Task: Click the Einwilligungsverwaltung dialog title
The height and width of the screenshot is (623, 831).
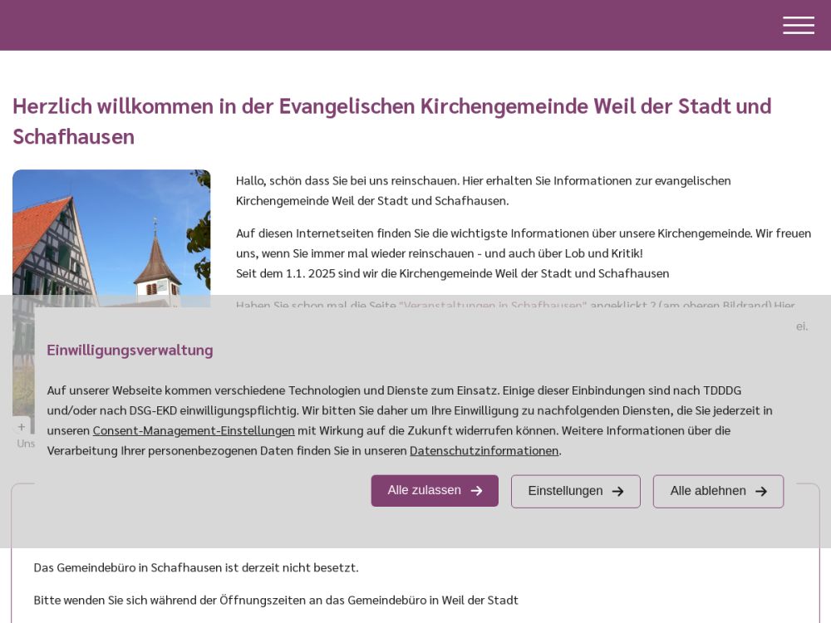Action: [x=130, y=350]
